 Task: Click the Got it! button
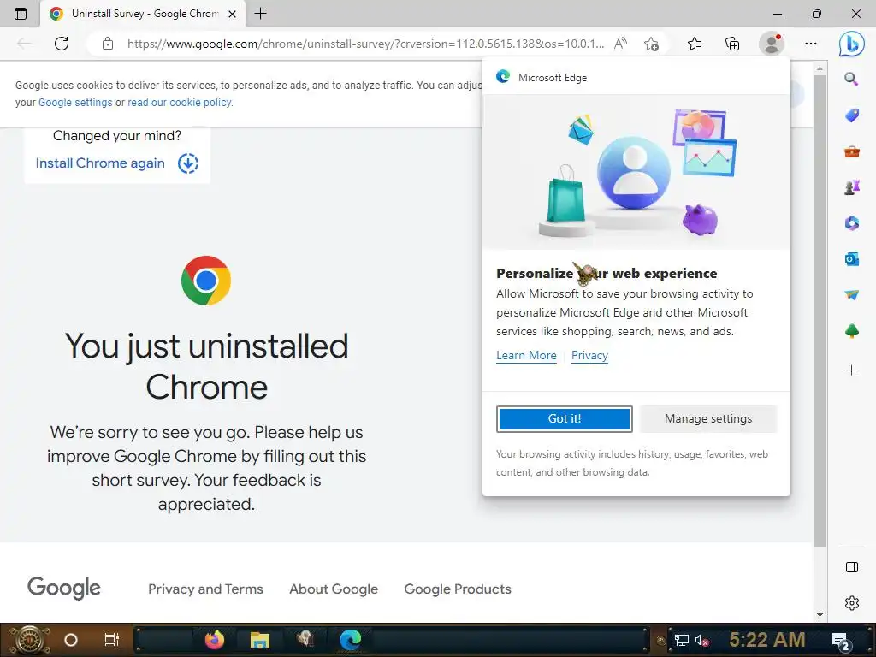(x=565, y=419)
